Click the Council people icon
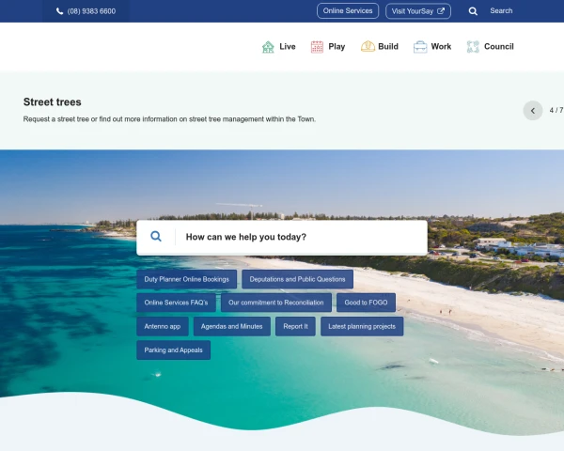This screenshot has height=451, width=564. tap(473, 47)
